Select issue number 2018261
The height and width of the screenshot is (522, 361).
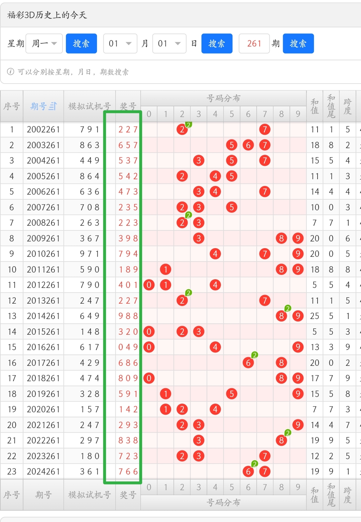pyautogui.click(x=43, y=378)
